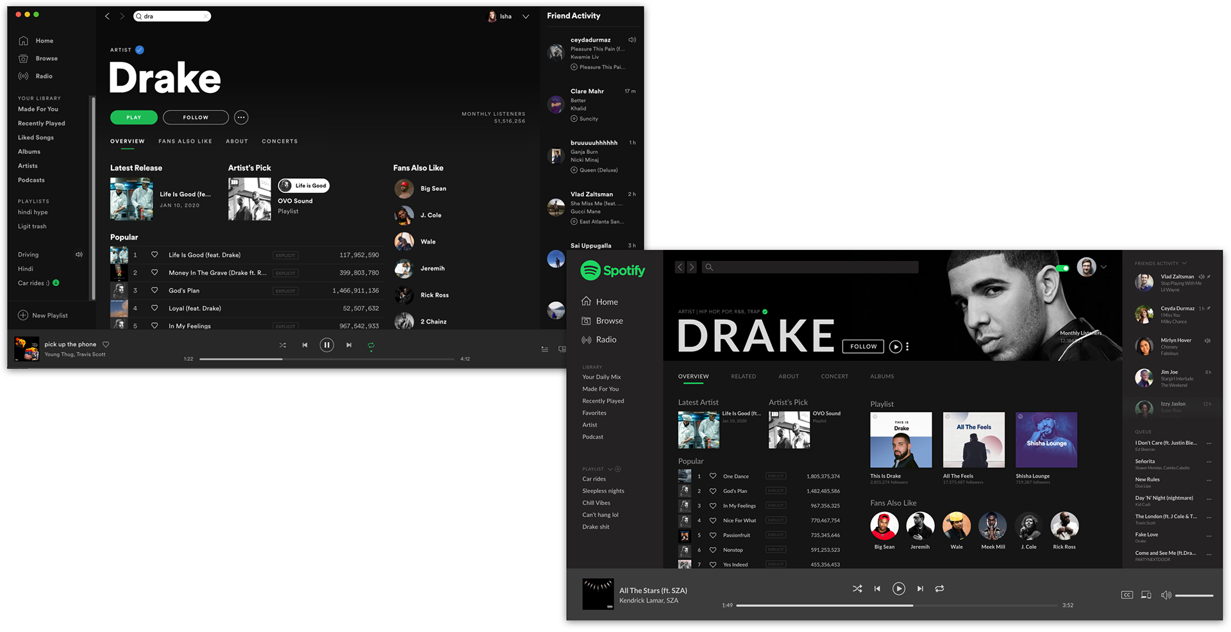Image resolution: width=1231 pixels, height=632 pixels.
Task: Open more options for New Rules in the queue
Action: 1209,480
